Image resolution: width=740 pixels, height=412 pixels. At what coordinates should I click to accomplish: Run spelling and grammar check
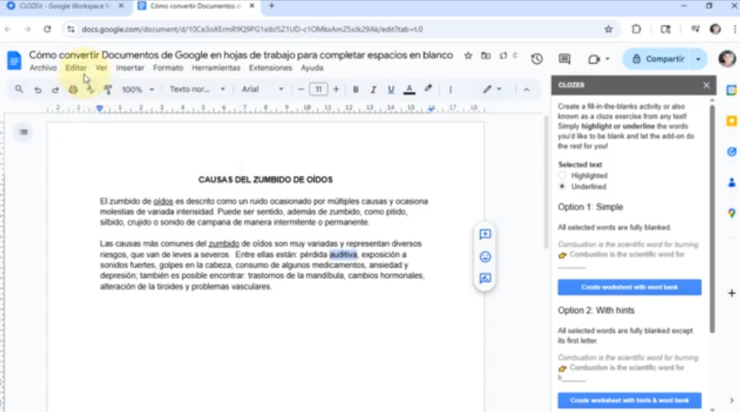coord(90,90)
